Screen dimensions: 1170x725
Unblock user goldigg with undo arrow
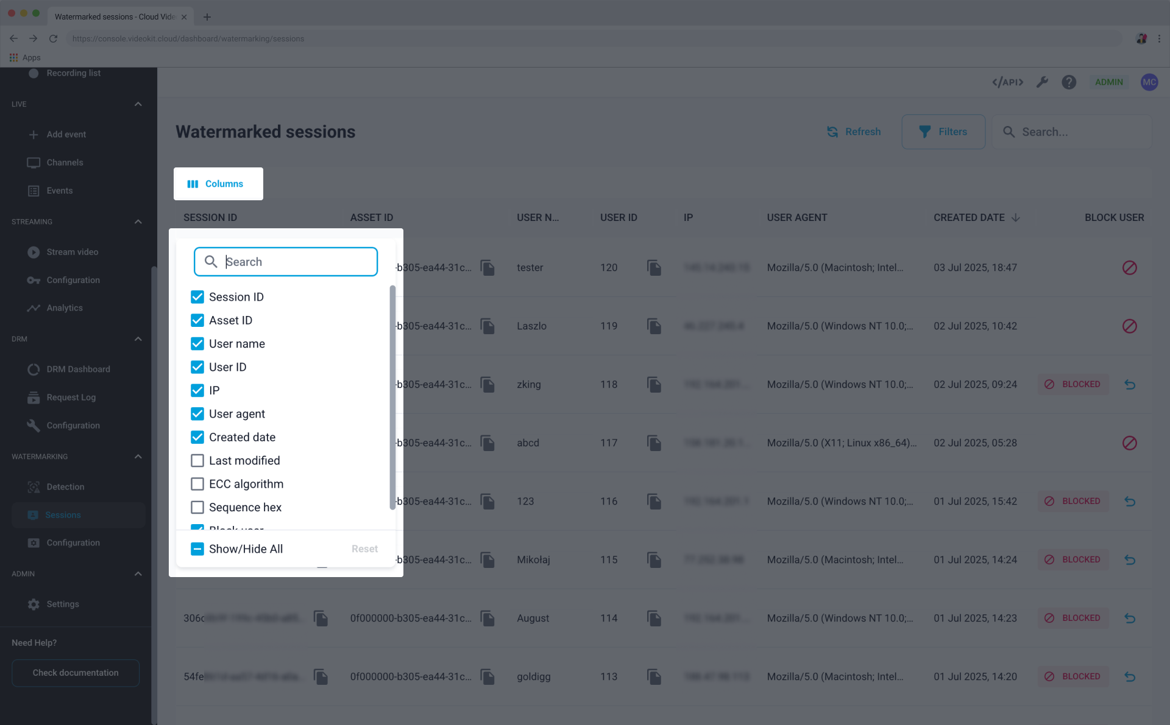click(1129, 677)
